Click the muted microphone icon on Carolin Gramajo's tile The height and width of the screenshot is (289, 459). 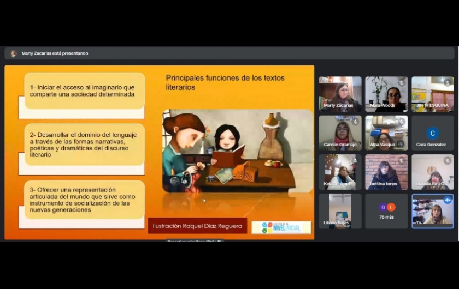355,122
